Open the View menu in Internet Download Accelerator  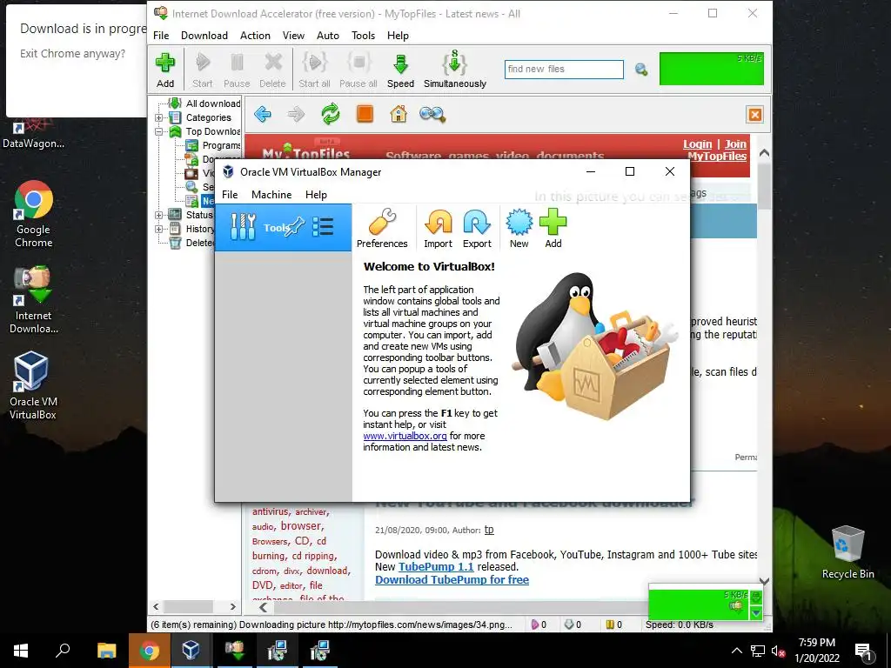pos(293,35)
